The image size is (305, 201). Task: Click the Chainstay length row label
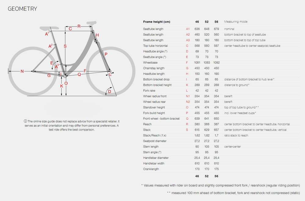(x=154, y=68)
